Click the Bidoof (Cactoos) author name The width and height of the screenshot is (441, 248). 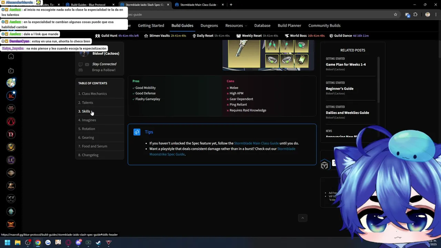(106, 53)
